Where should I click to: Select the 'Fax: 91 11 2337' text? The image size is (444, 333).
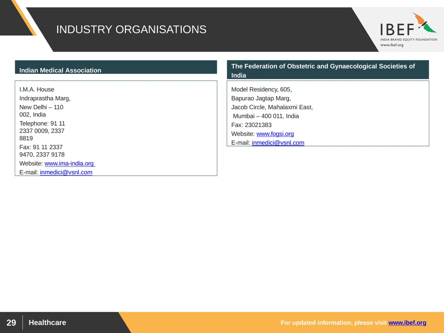click(x=41, y=147)
